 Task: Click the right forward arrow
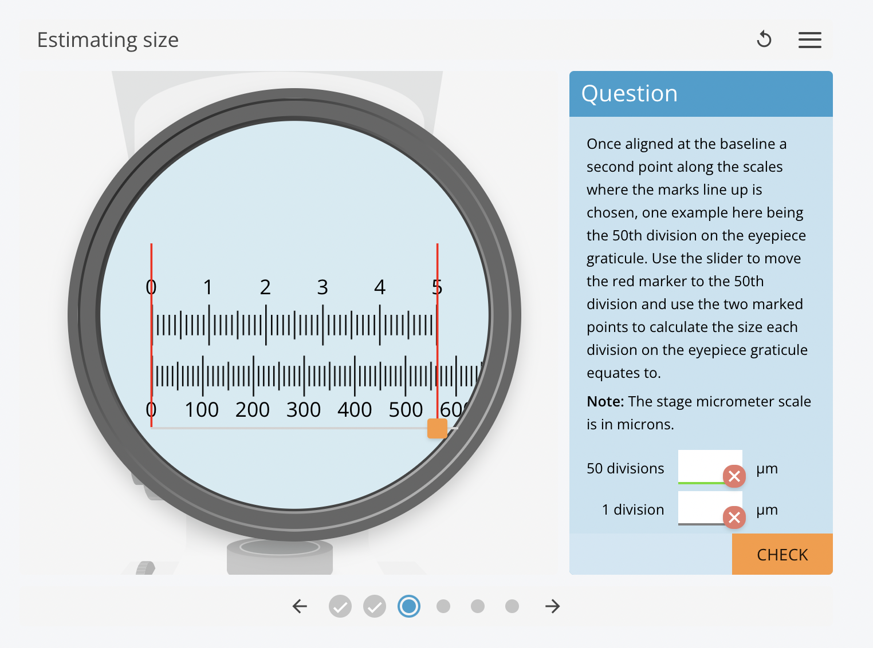pyautogui.click(x=550, y=606)
